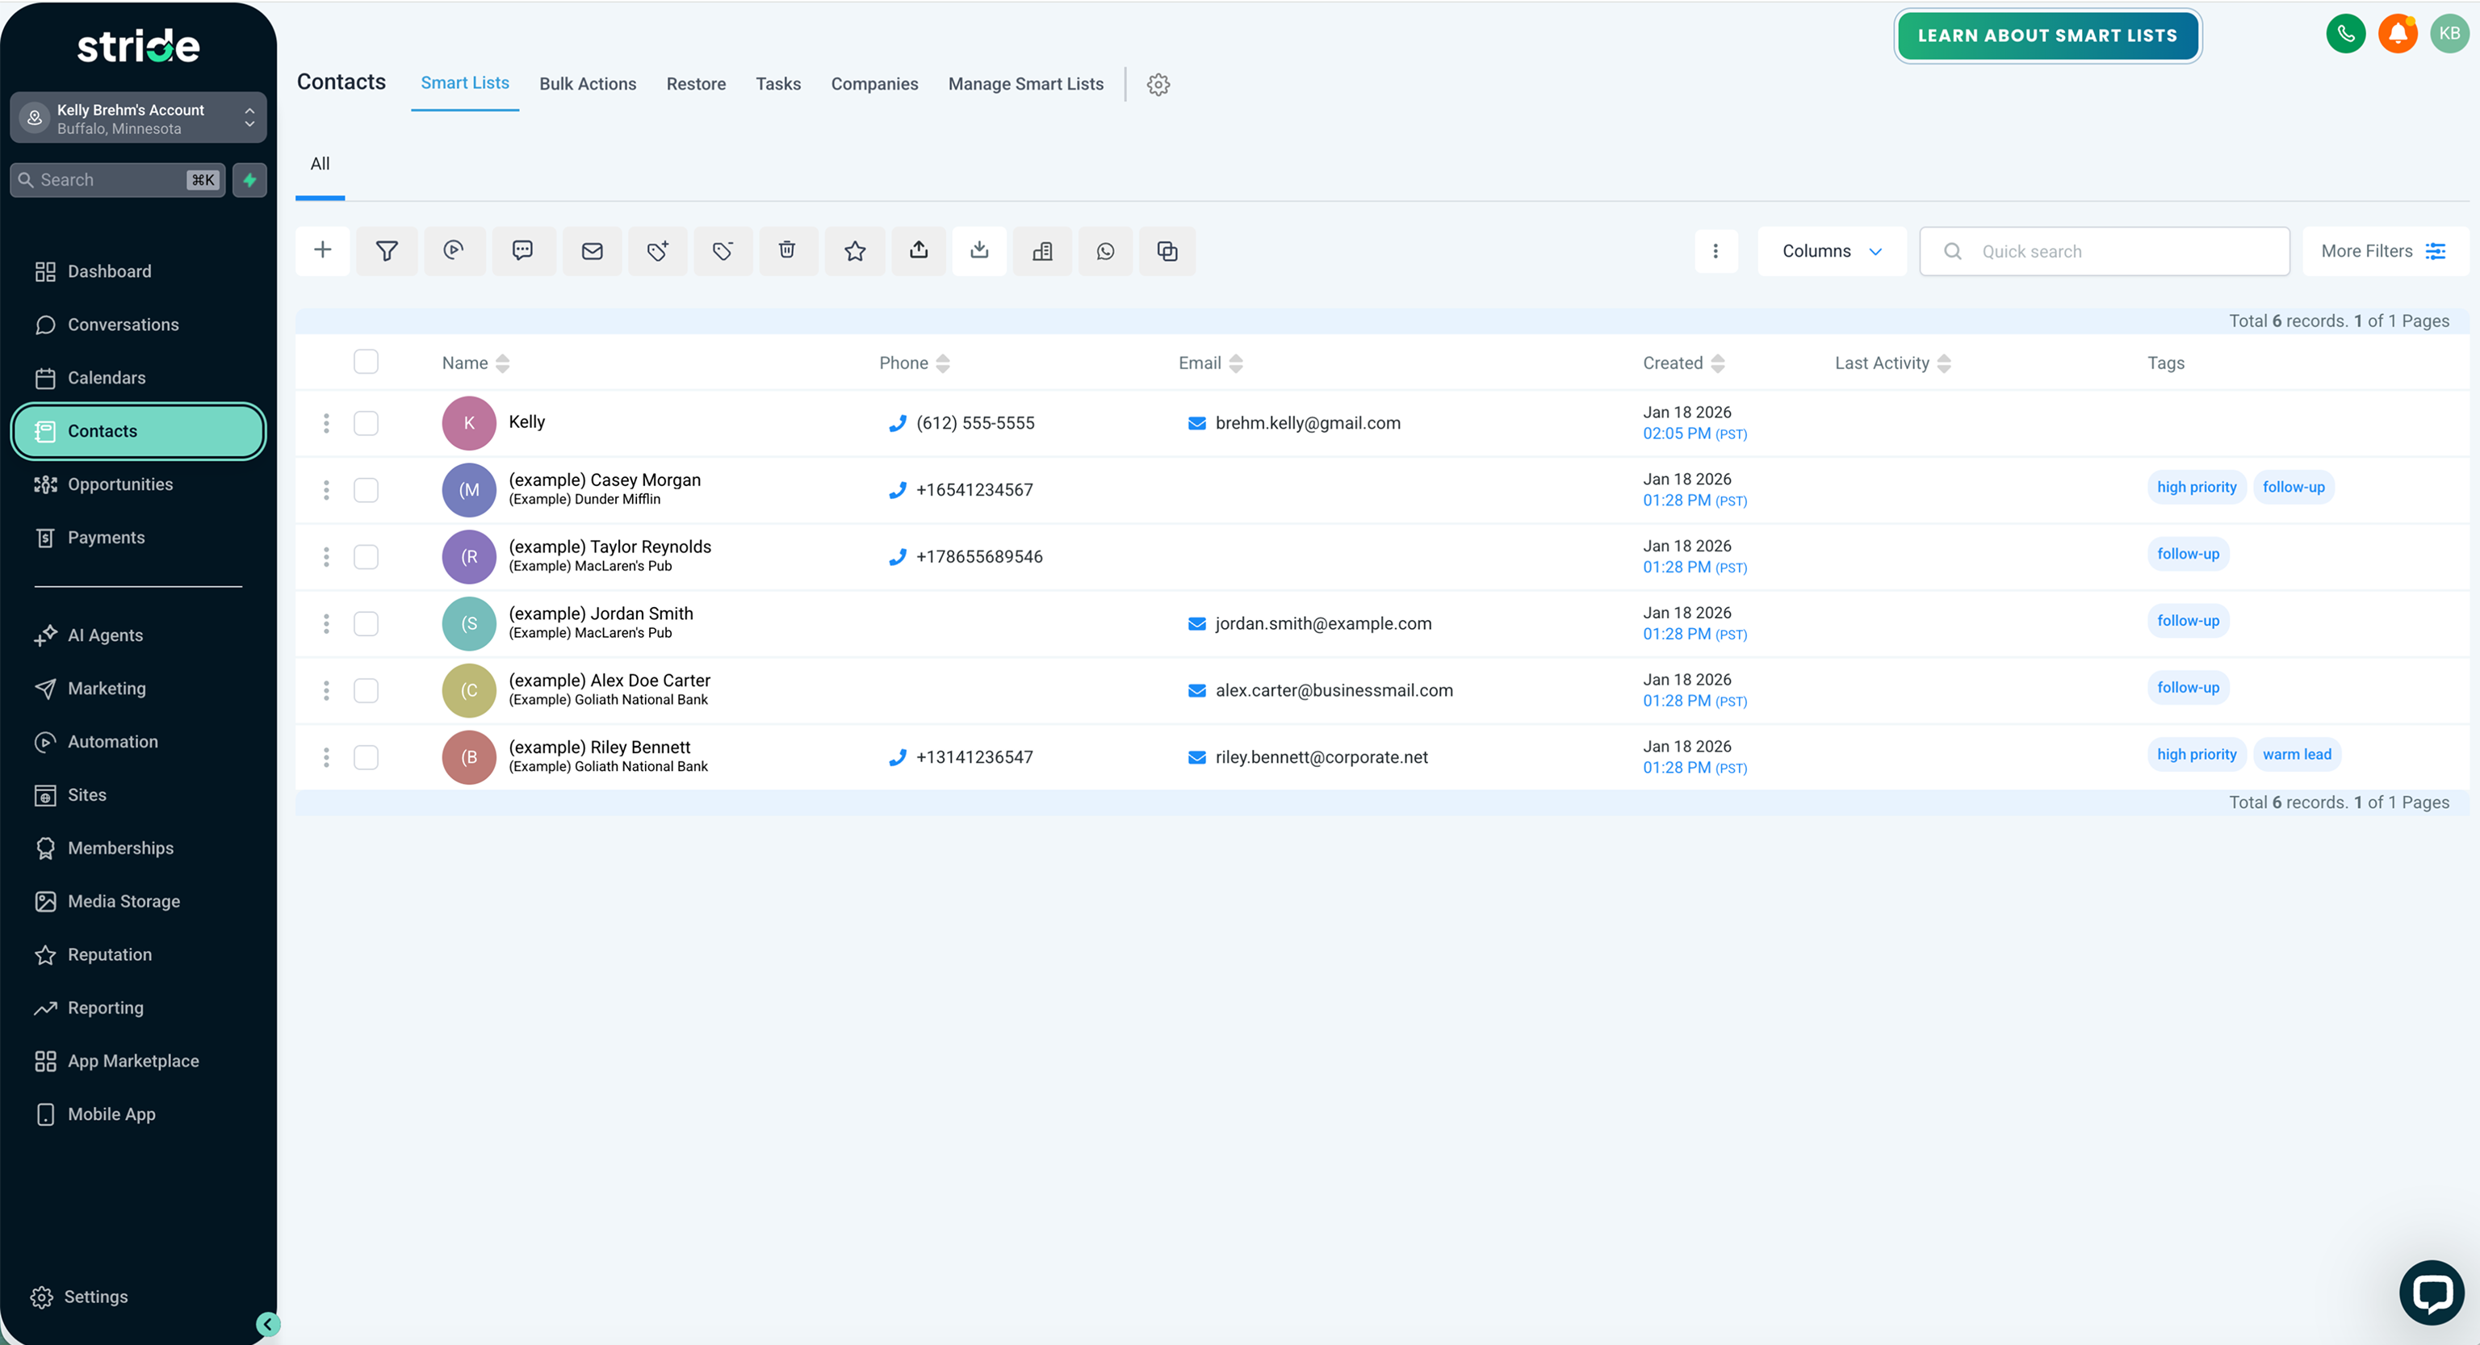Click the K avatar for Kelly

point(469,423)
